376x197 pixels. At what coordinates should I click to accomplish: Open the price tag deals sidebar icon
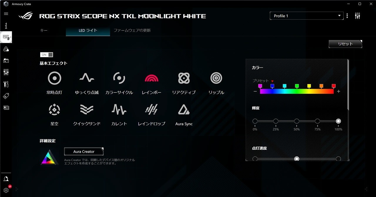[x=6, y=96]
